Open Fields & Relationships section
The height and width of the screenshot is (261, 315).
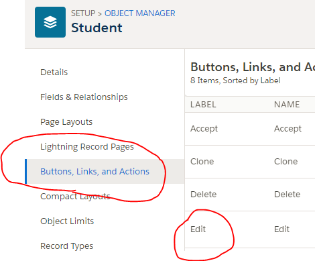click(84, 97)
